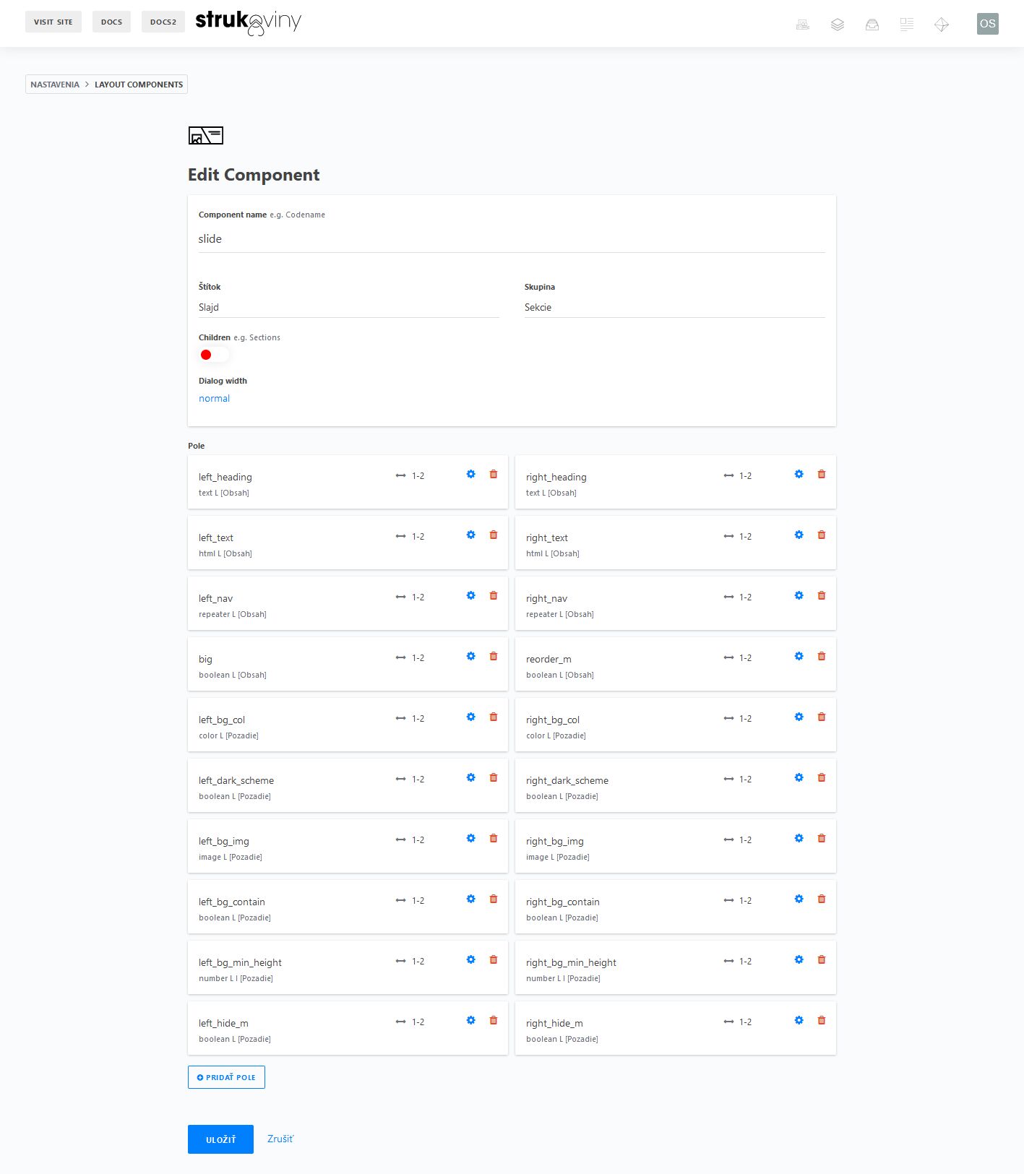Screen dimensions: 1024x1174
Task: Delete the right_heading field
Action: coord(822,474)
